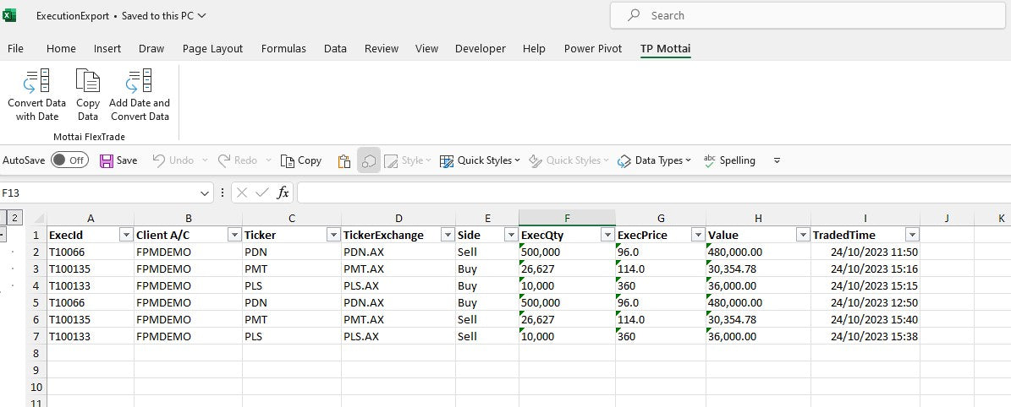
Task: Open Ticker column filter dropdown
Action: (x=333, y=235)
